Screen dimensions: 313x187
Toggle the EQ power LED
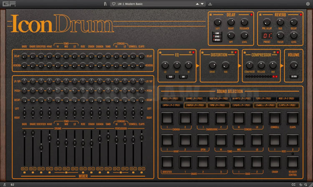193,52
